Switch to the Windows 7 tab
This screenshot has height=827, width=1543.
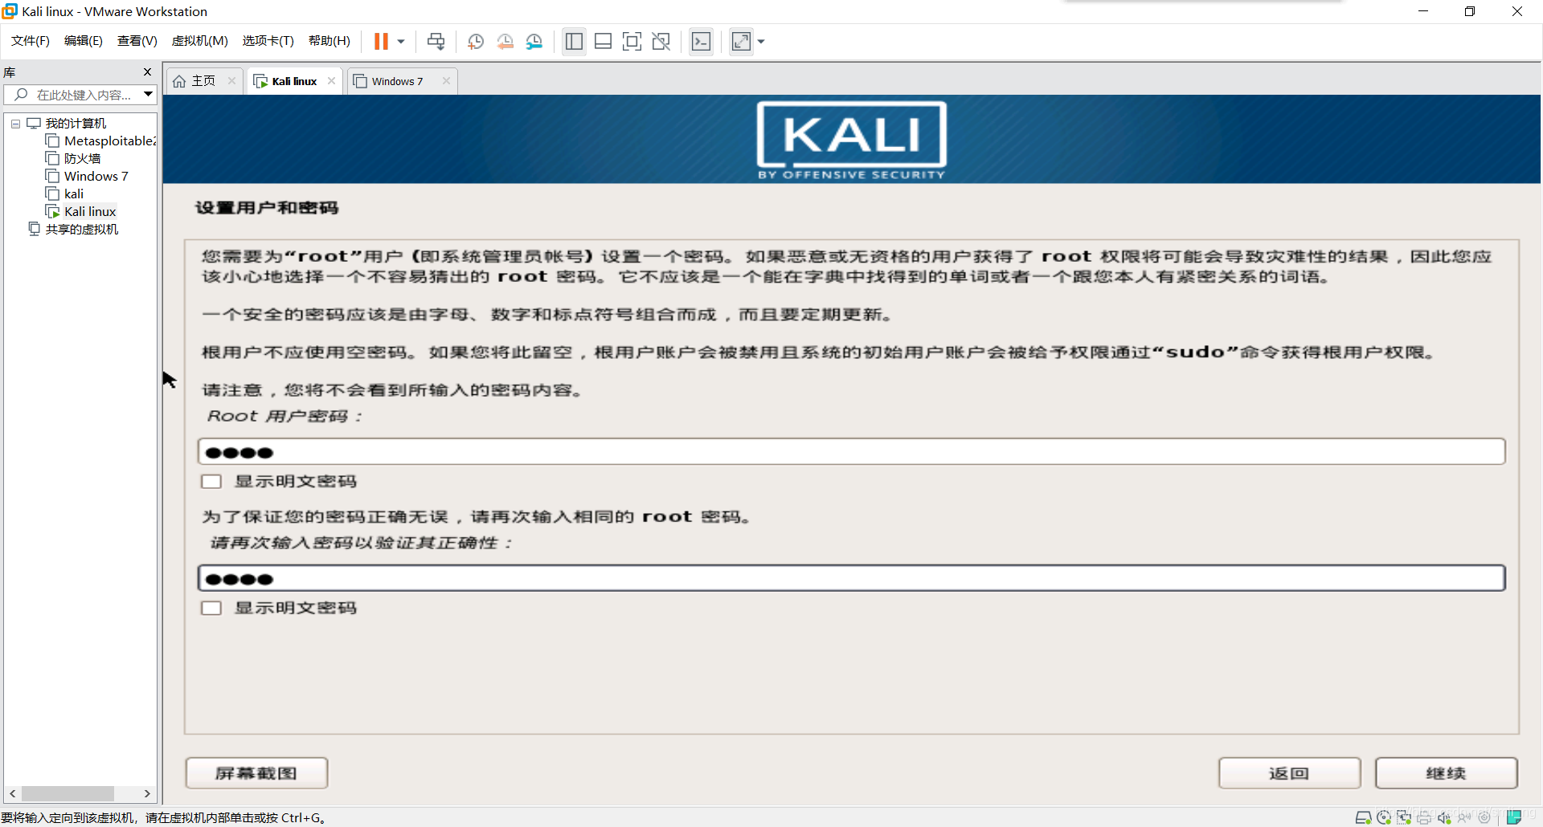tap(397, 80)
